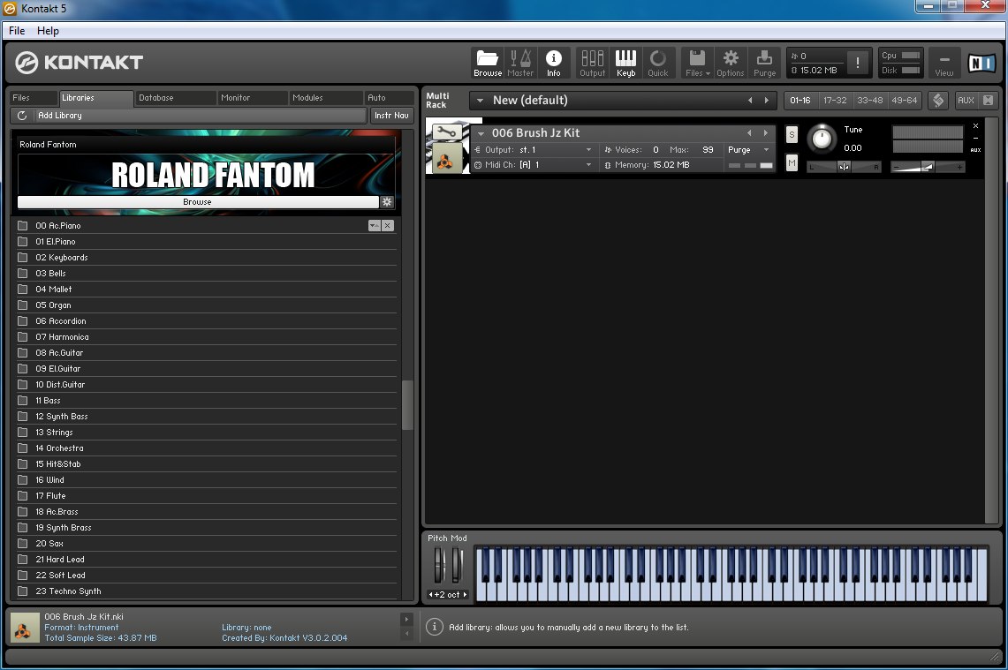Viewport: 1008px width, 670px height.
Task: Mute the 006 Brush Jz Kit instrument
Action: click(x=792, y=163)
